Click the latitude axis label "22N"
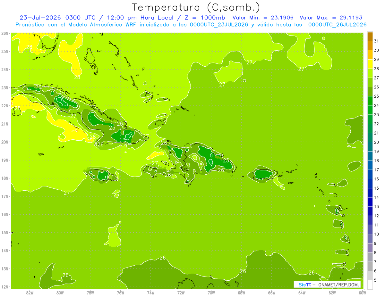Viewport: 385px width, 297px height. (4, 106)
